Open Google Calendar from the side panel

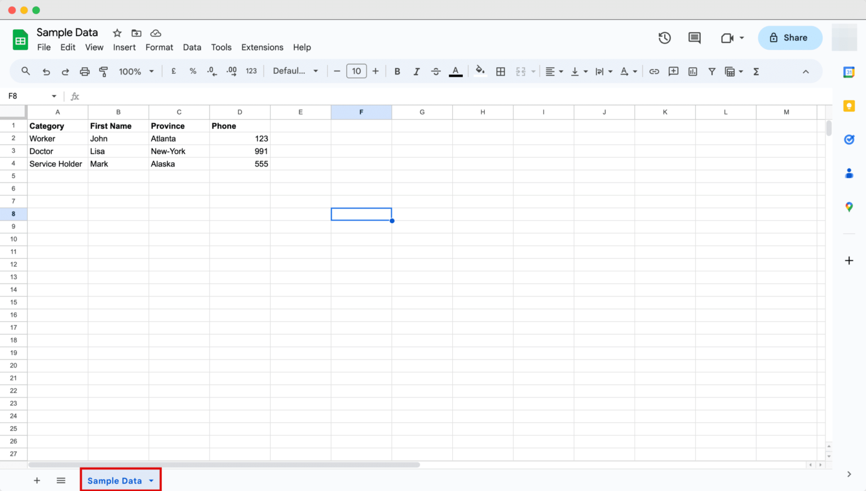click(849, 72)
